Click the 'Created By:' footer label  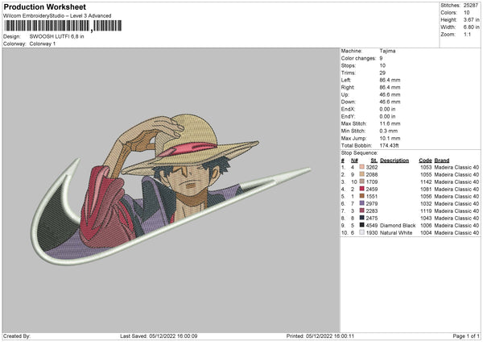pos(17,336)
